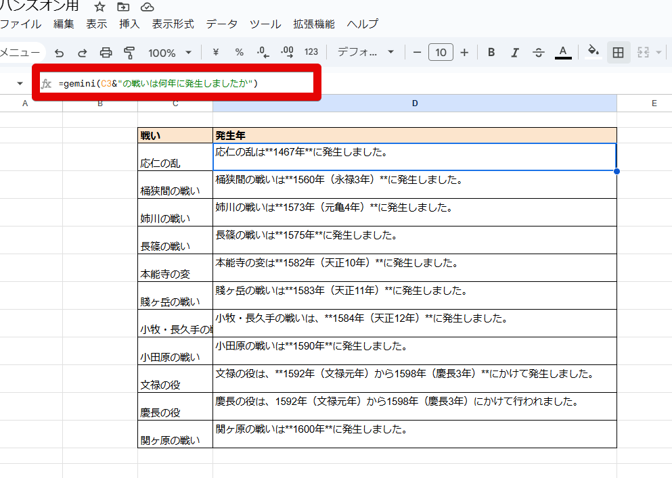The width and height of the screenshot is (672, 478).
Task: Undo the last action
Action: [x=59, y=53]
